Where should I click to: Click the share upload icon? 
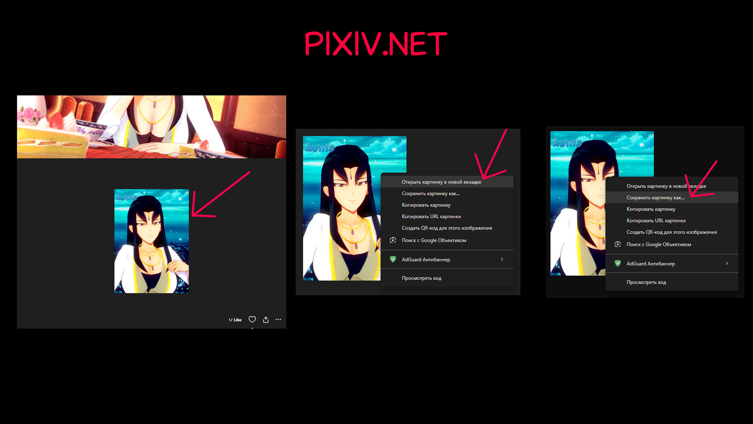[266, 319]
